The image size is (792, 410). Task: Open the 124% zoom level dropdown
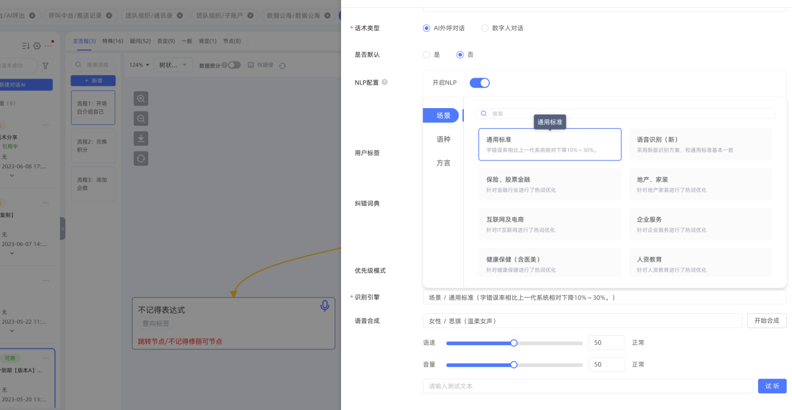coord(139,65)
